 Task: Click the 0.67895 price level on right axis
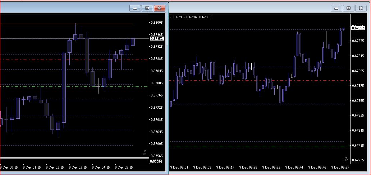click(x=358, y=71)
